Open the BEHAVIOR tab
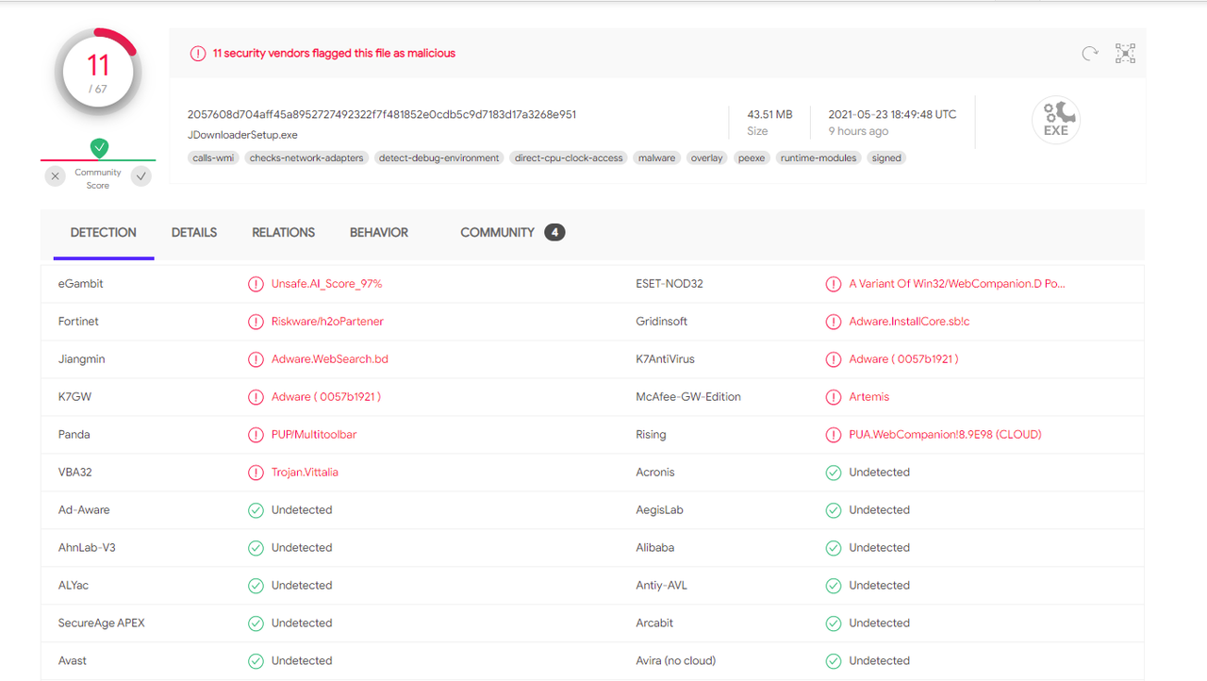The width and height of the screenshot is (1207, 681). pyautogui.click(x=379, y=232)
